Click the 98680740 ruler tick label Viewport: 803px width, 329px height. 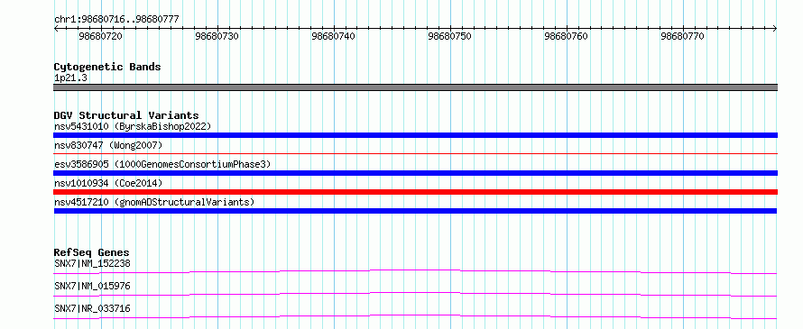(334, 36)
